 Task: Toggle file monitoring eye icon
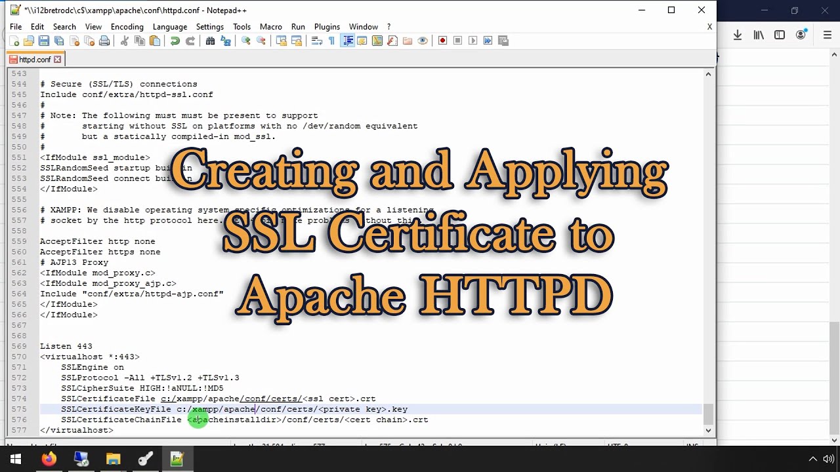click(x=423, y=41)
